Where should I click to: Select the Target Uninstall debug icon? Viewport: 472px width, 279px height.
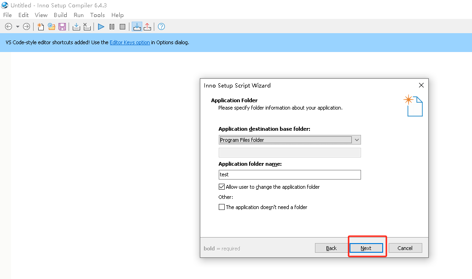click(x=147, y=26)
